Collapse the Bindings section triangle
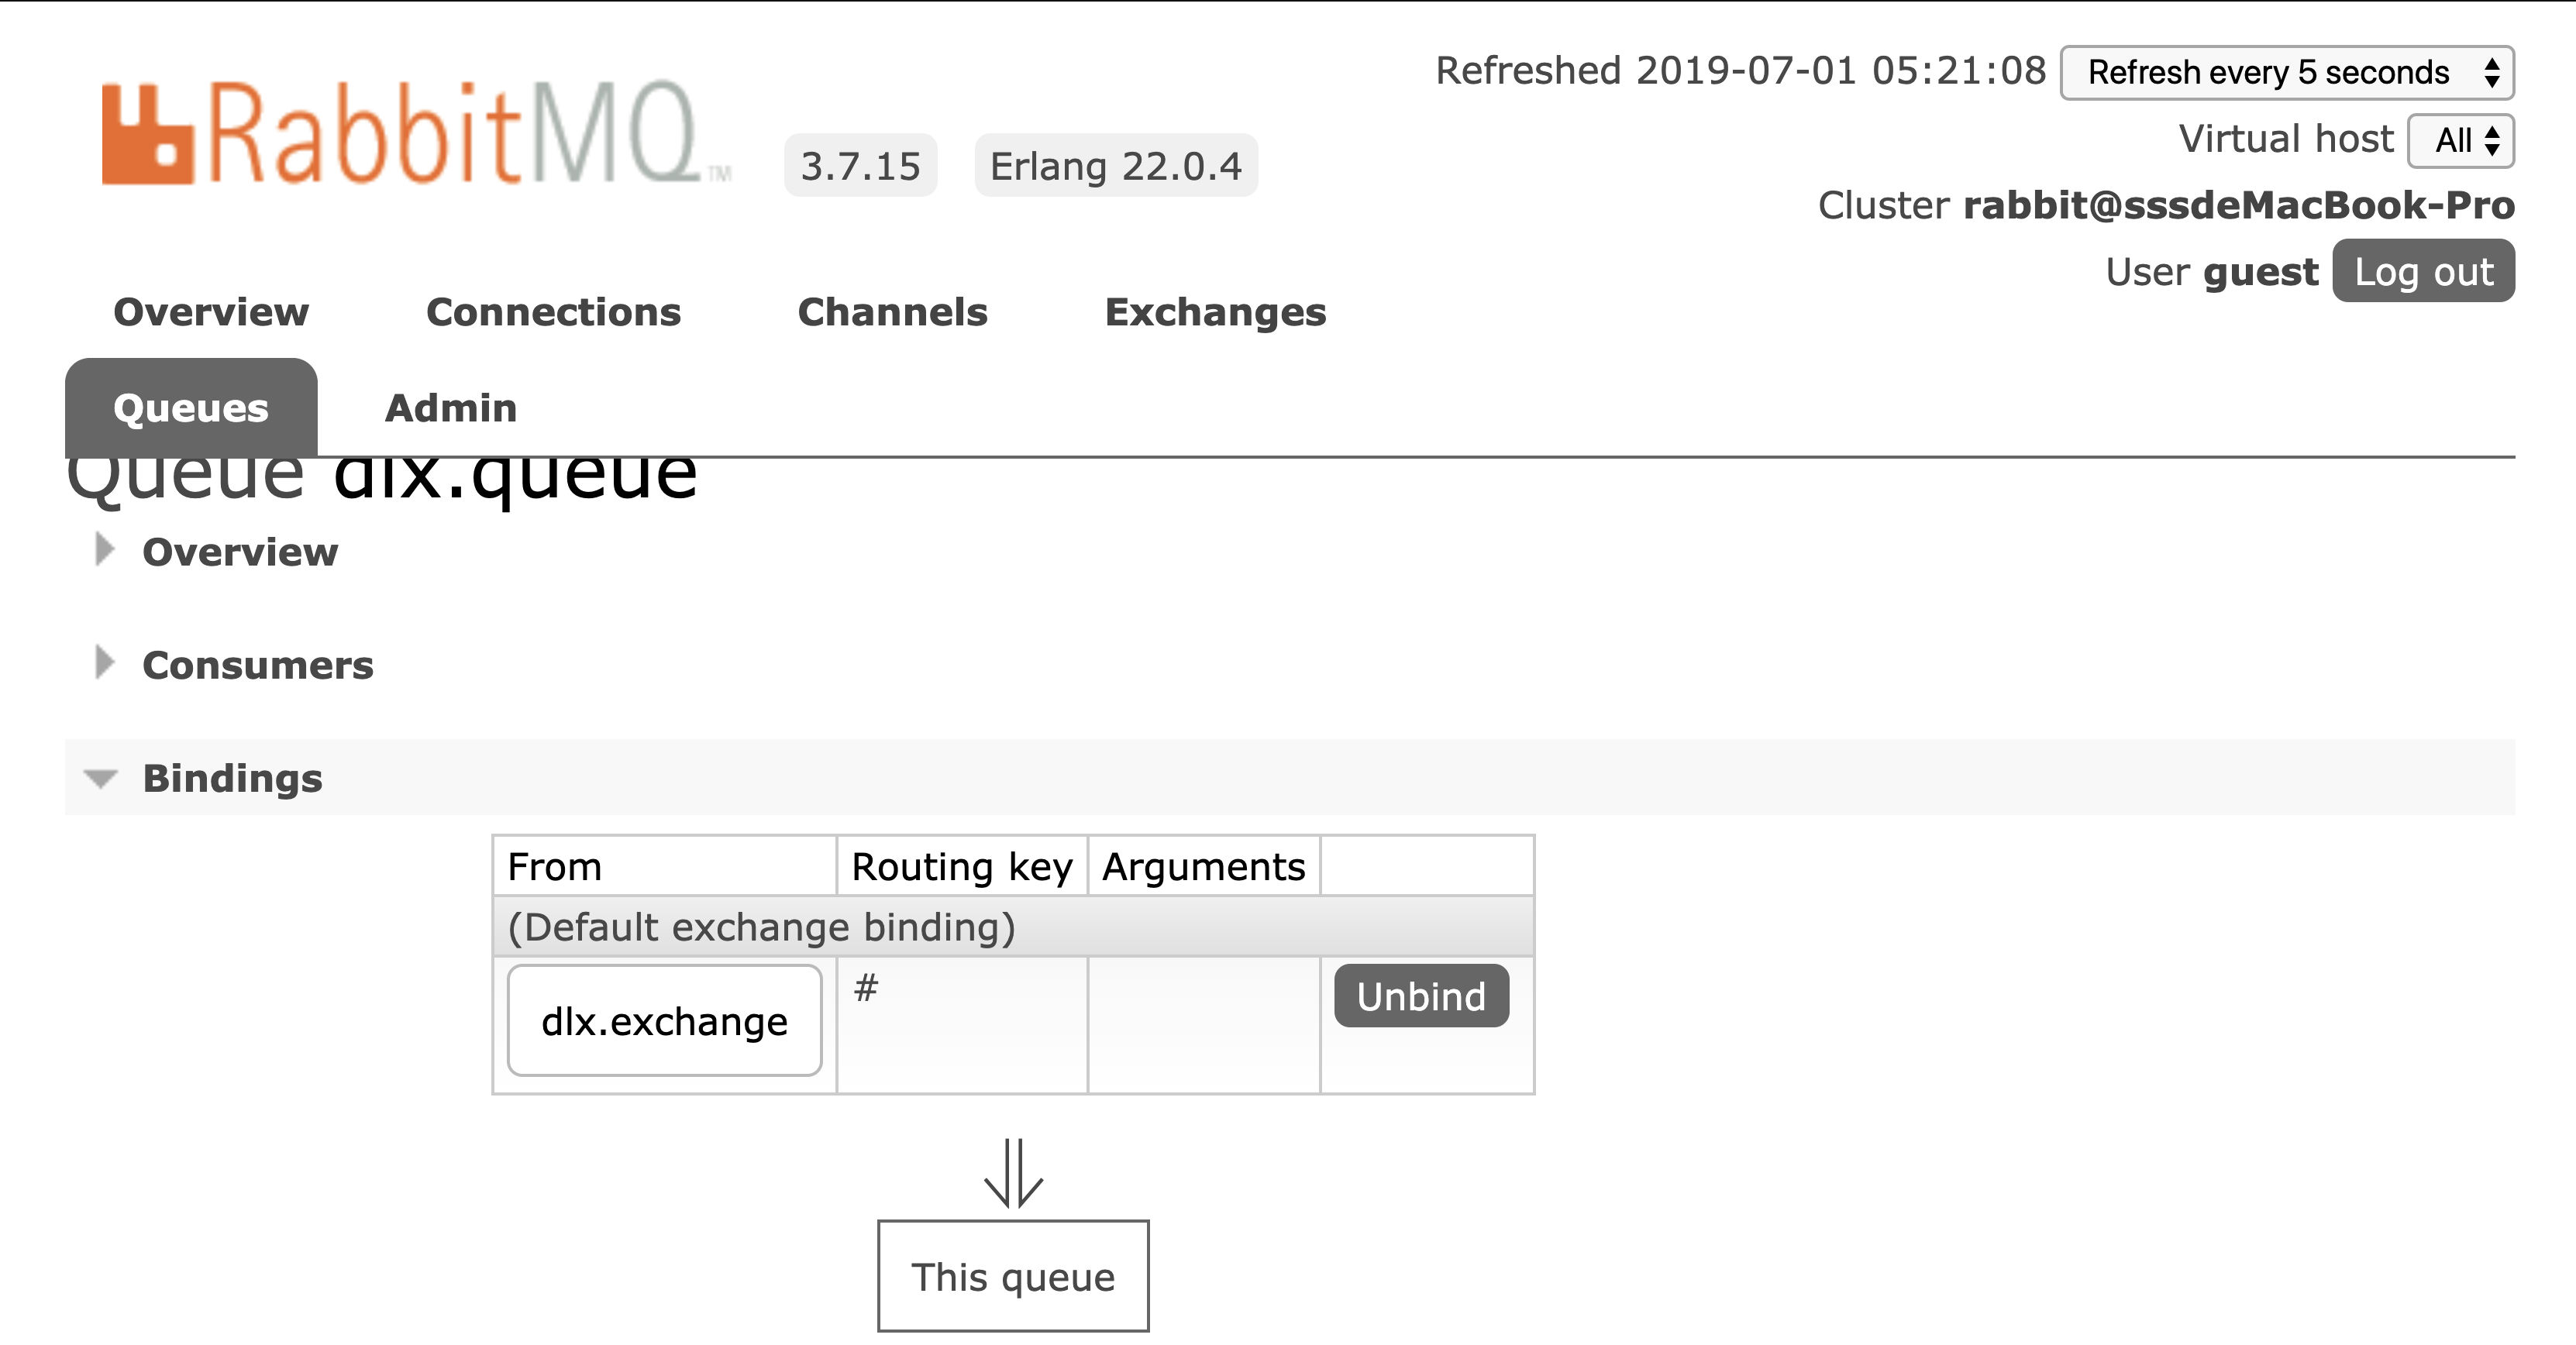2576x1345 pixels. tap(101, 778)
